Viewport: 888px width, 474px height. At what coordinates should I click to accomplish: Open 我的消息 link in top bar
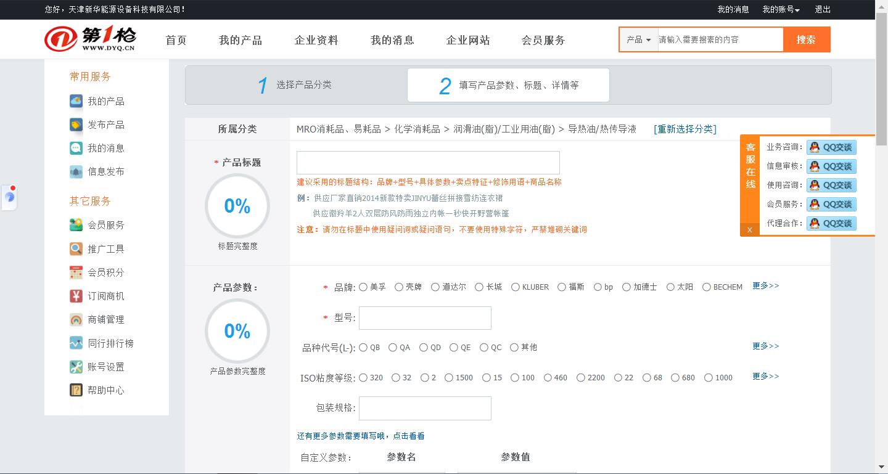(x=733, y=9)
